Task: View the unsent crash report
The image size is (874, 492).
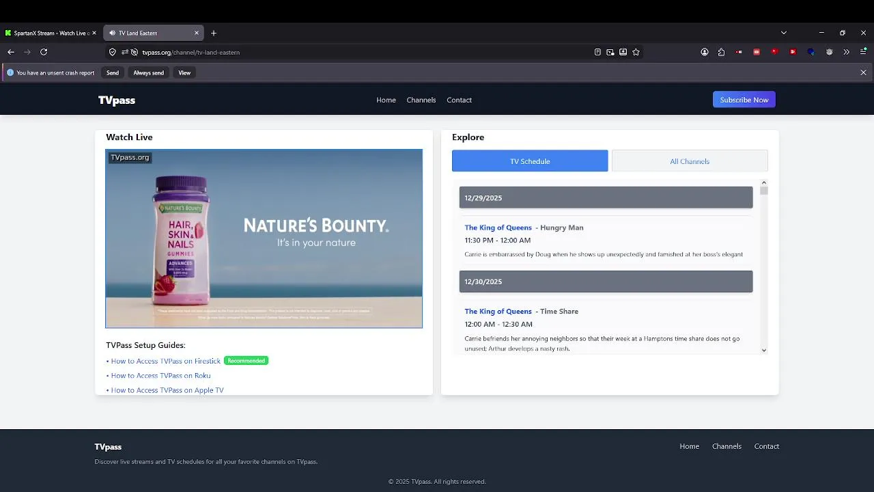Action: [184, 72]
